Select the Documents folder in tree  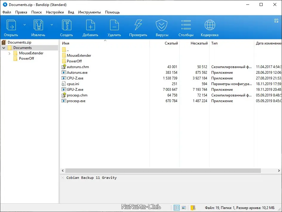tap(22, 48)
